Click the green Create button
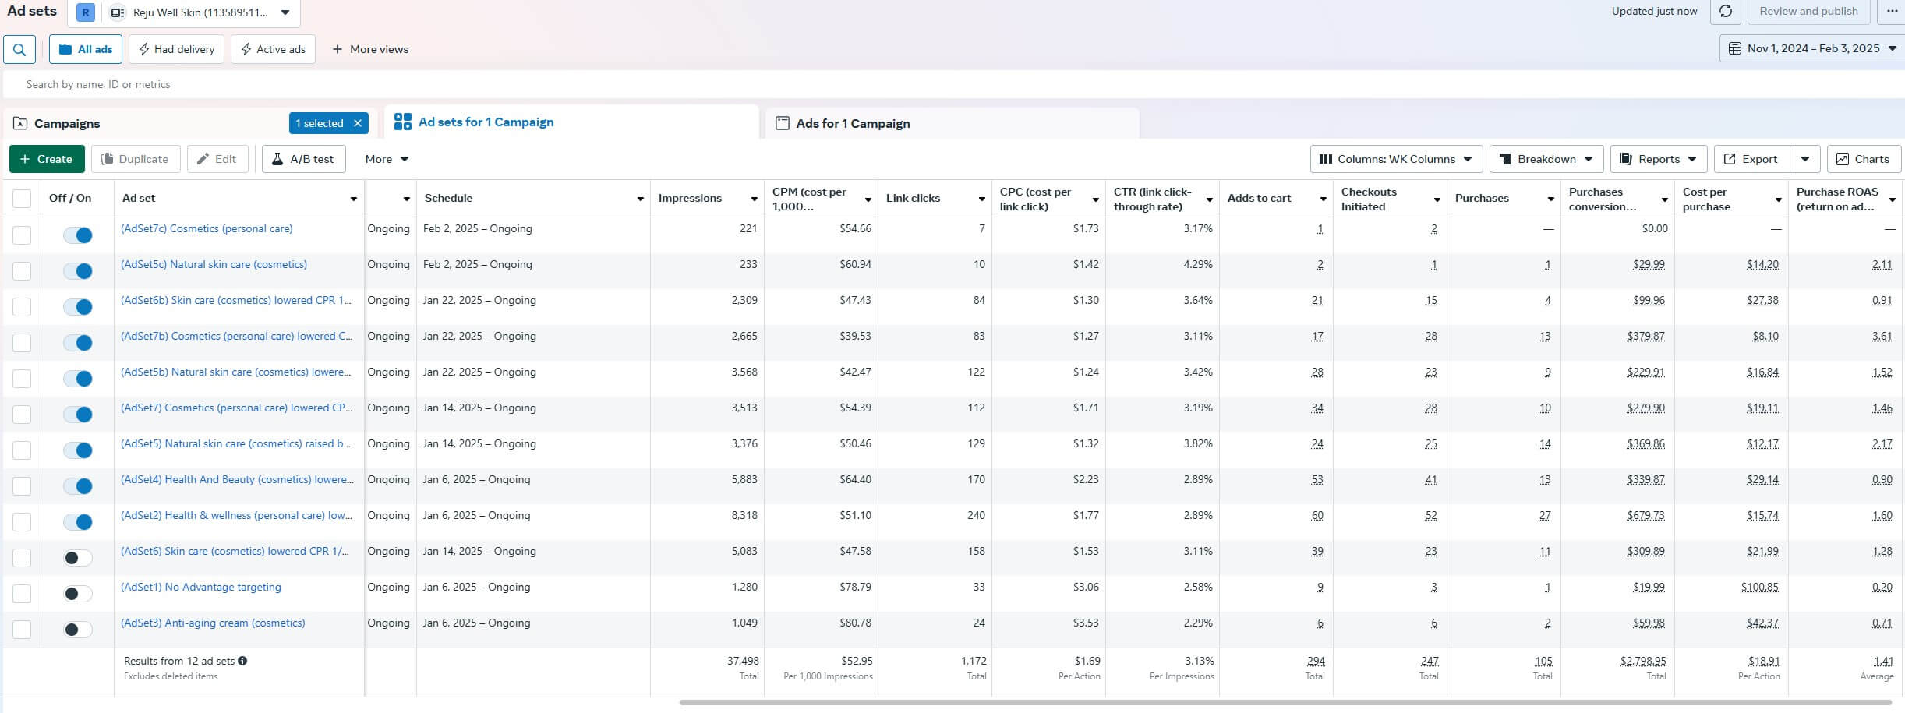The width and height of the screenshot is (1905, 713). pyautogui.click(x=45, y=159)
